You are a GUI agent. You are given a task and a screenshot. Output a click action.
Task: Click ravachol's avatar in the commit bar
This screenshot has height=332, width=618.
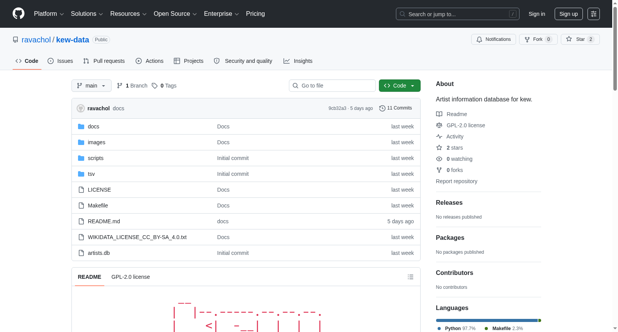pos(81,108)
